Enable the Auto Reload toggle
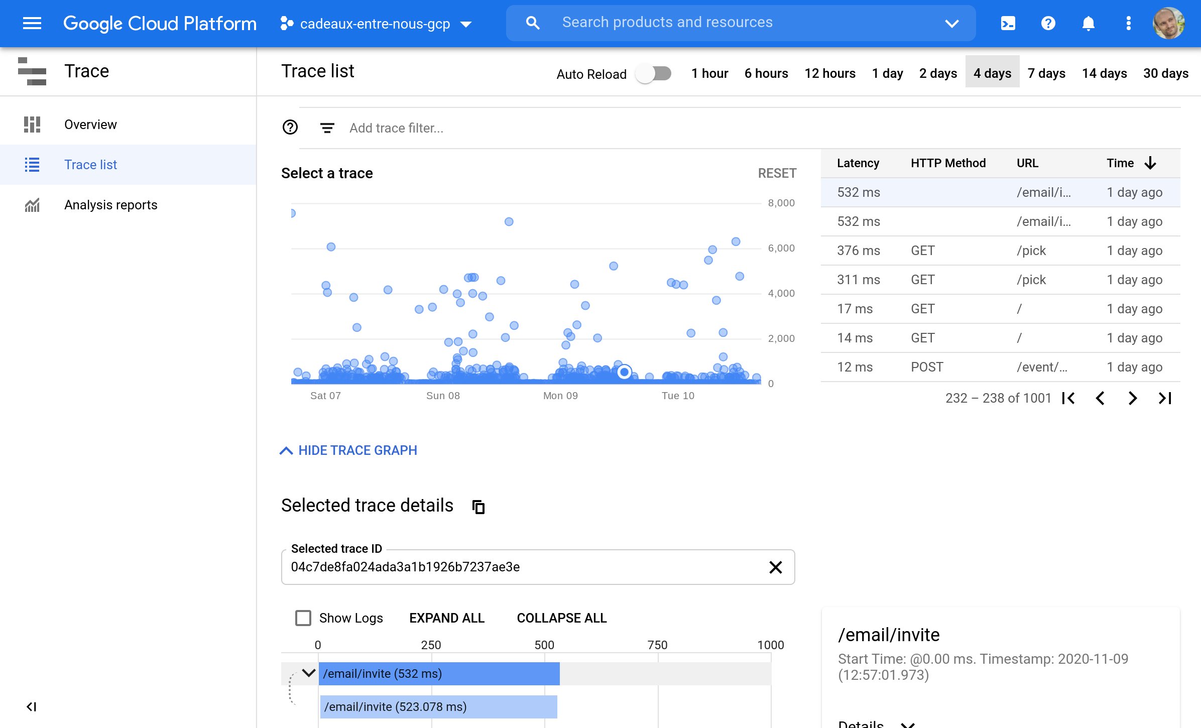Image resolution: width=1201 pixels, height=728 pixels. click(x=653, y=73)
